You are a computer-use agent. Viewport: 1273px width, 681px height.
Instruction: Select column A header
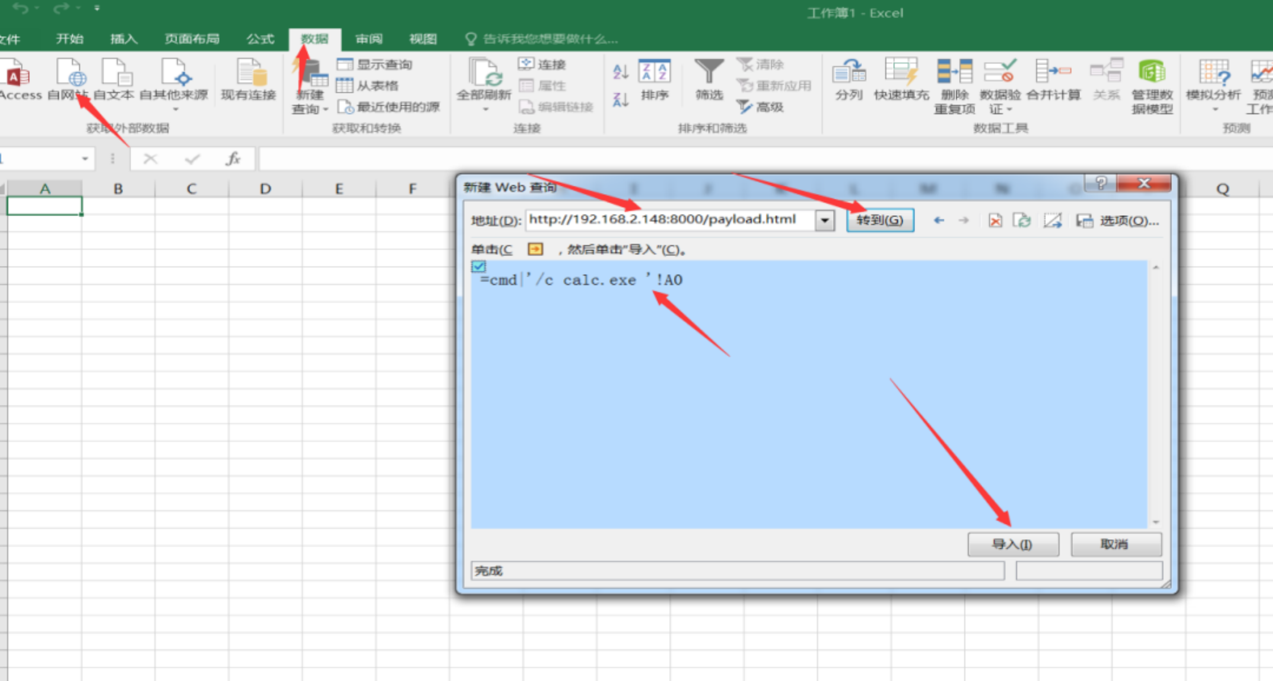tap(45, 189)
